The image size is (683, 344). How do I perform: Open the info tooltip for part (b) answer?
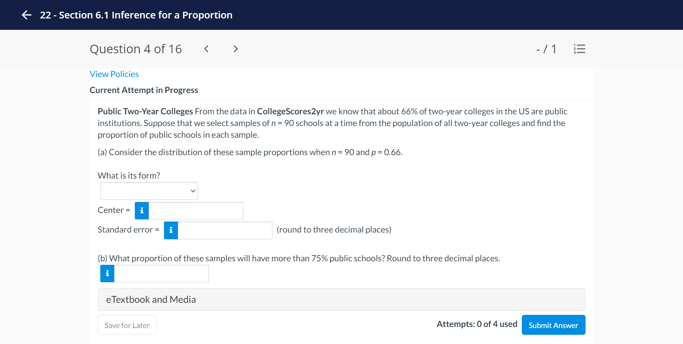(x=107, y=273)
